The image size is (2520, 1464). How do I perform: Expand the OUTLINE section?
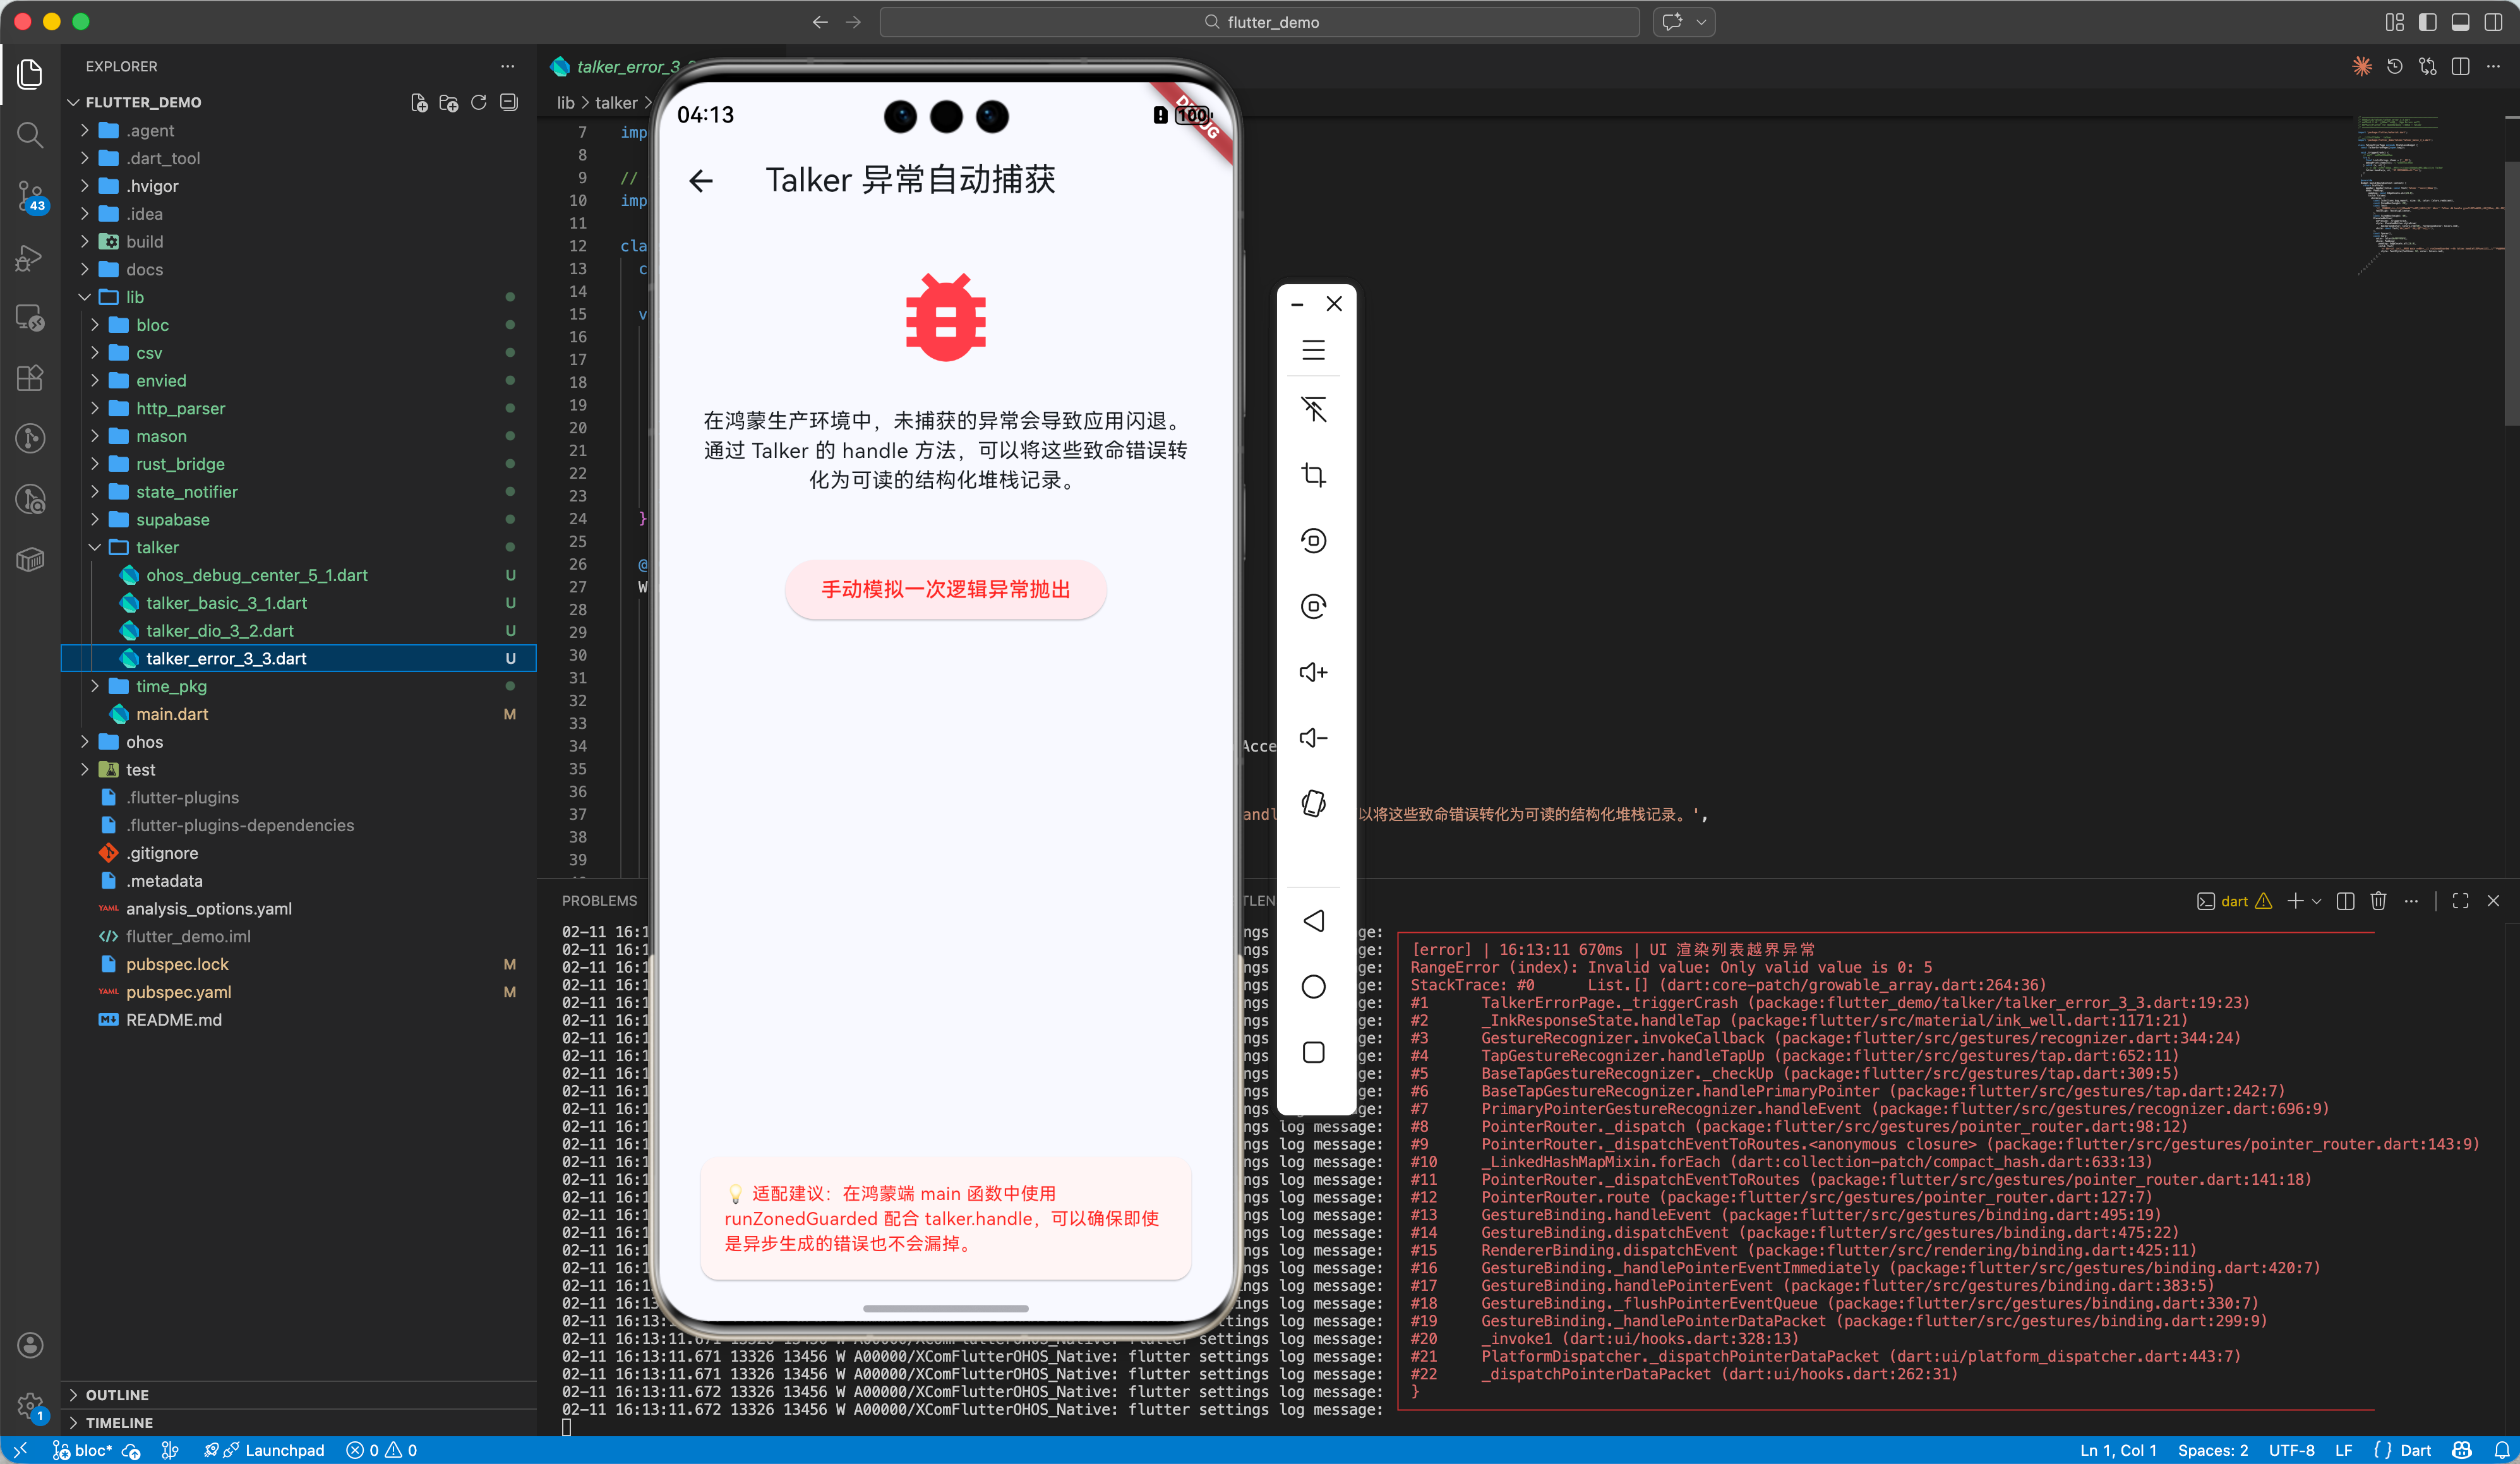tap(117, 1395)
